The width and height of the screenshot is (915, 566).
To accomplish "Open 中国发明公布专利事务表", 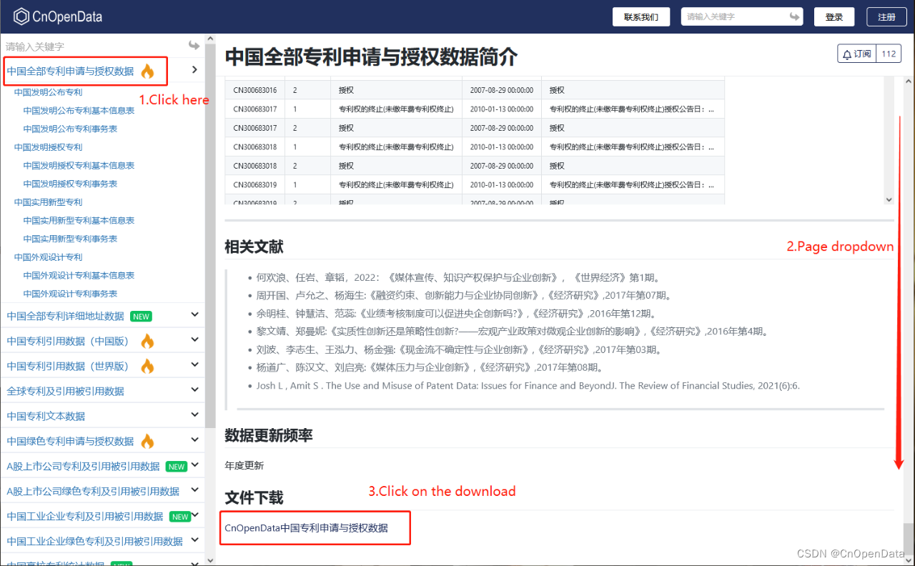I will coord(70,129).
